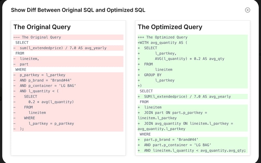Close the SQL diff dialog

248,10
